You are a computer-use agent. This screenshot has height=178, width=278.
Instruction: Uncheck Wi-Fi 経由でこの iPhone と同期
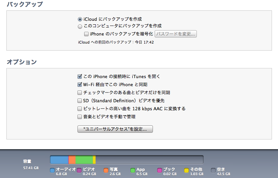[79, 84]
